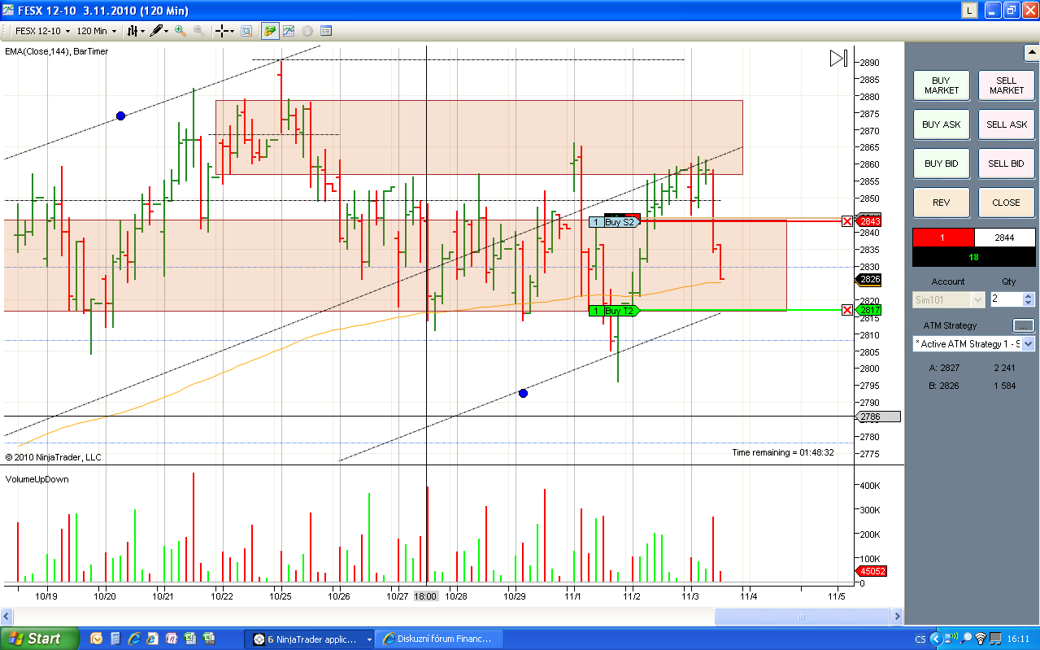Open the drawing tools pen dropdown
The height and width of the screenshot is (650, 1040).
click(159, 31)
